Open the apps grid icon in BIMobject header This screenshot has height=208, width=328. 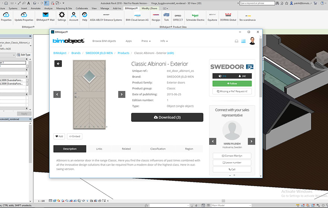coord(243,41)
